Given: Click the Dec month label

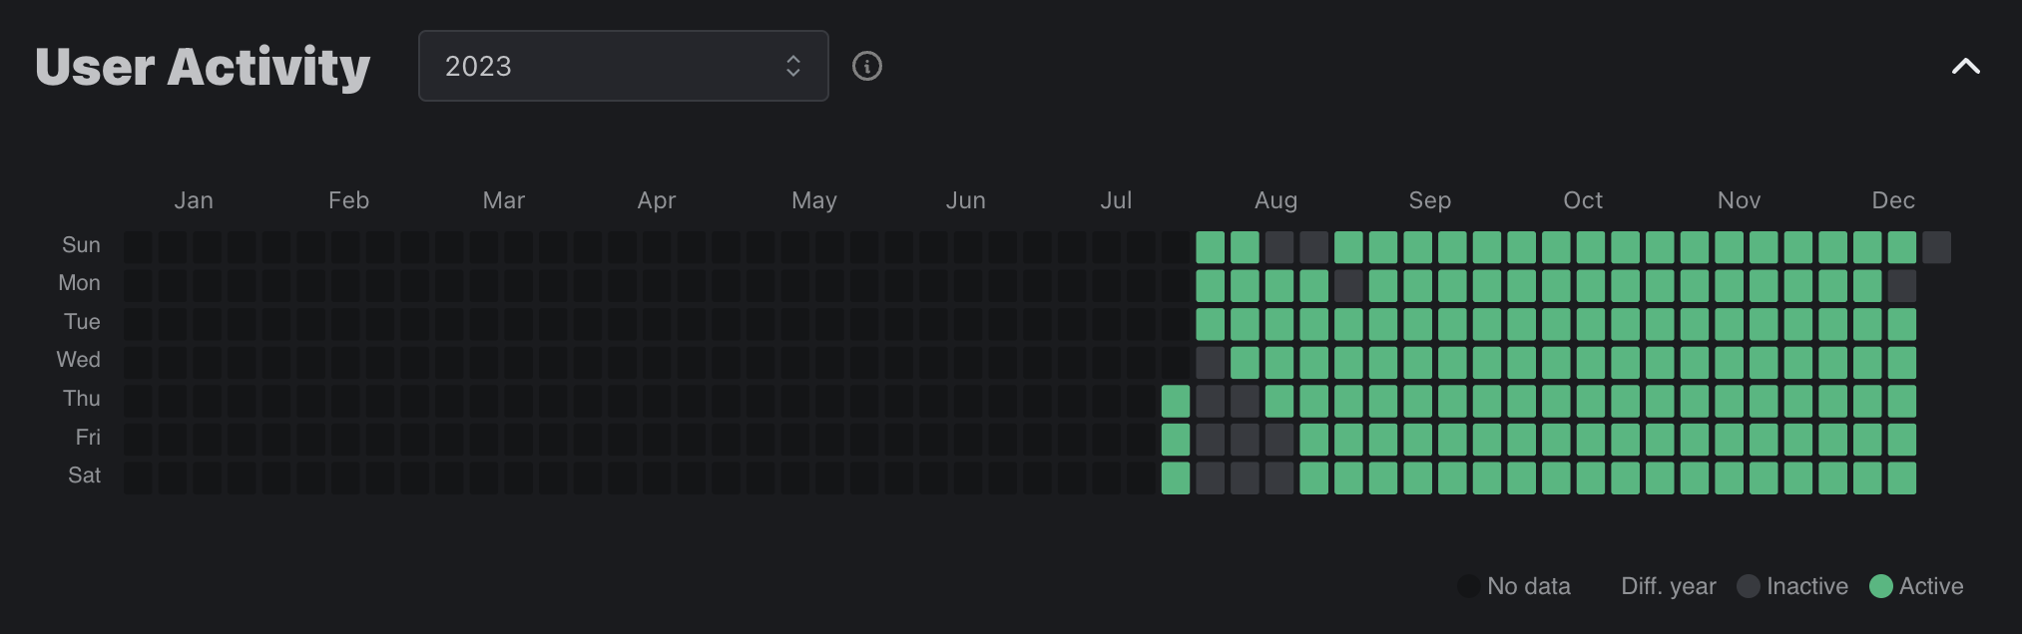Looking at the screenshot, I should (x=1892, y=200).
